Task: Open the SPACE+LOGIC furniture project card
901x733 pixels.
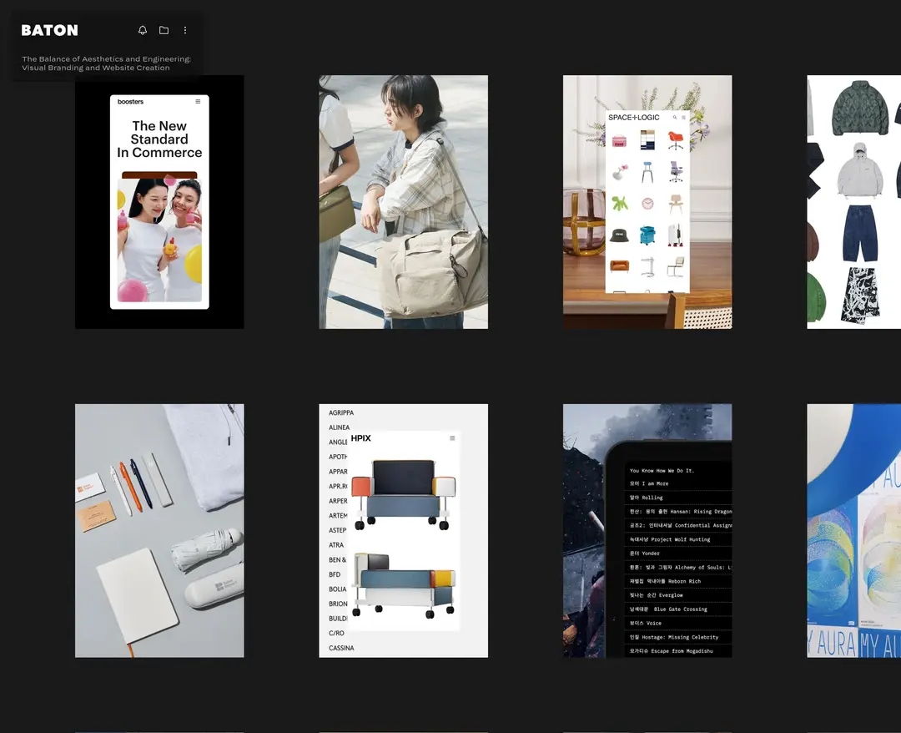Action: tap(647, 202)
